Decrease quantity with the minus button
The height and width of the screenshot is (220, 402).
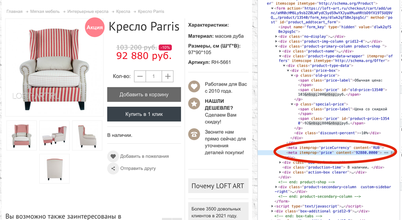click(140, 76)
